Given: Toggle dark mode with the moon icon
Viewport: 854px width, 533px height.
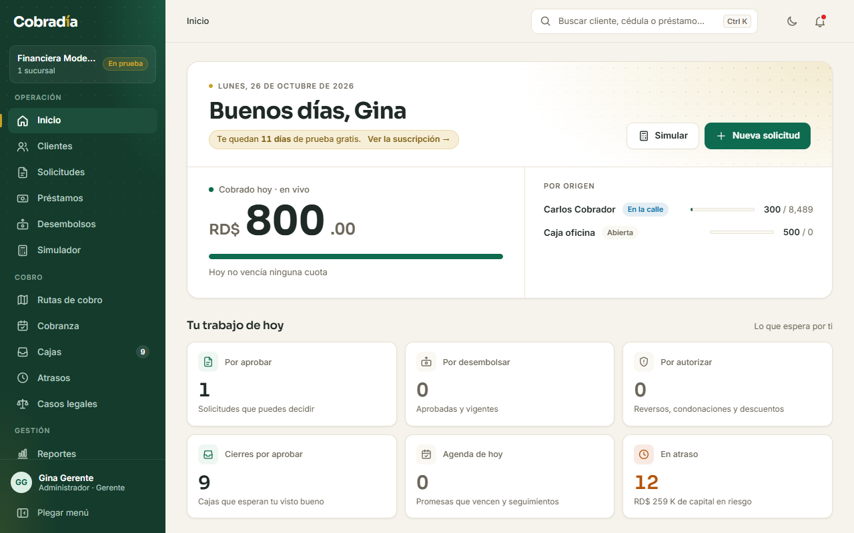Looking at the screenshot, I should coord(792,21).
